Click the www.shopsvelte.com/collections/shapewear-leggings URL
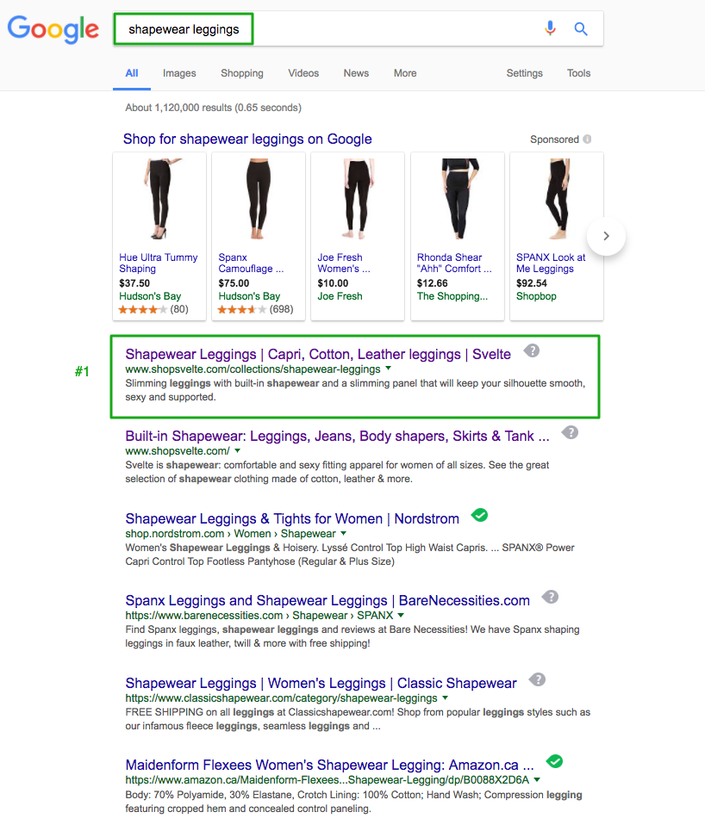The image size is (705, 837). [x=253, y=369]
